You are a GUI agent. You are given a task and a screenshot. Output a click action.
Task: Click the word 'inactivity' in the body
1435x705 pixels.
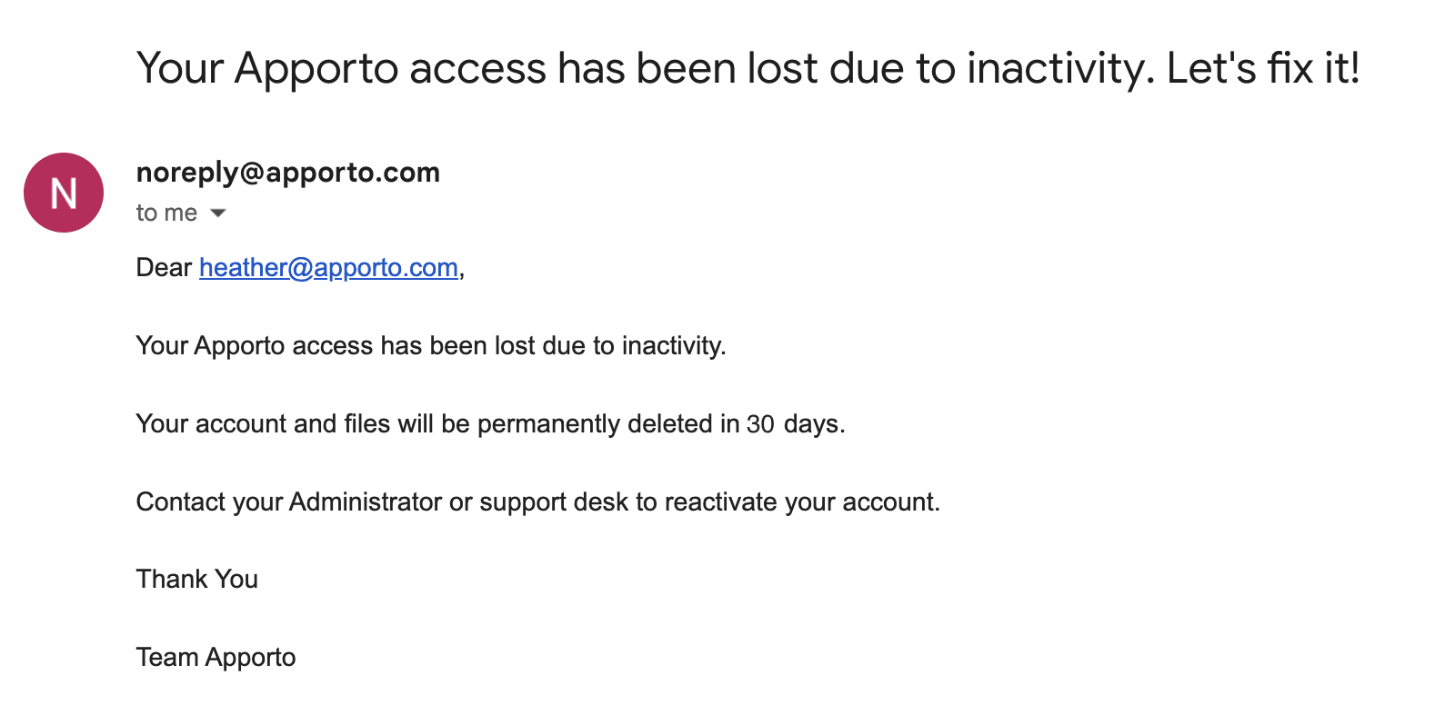click(672, 346)
